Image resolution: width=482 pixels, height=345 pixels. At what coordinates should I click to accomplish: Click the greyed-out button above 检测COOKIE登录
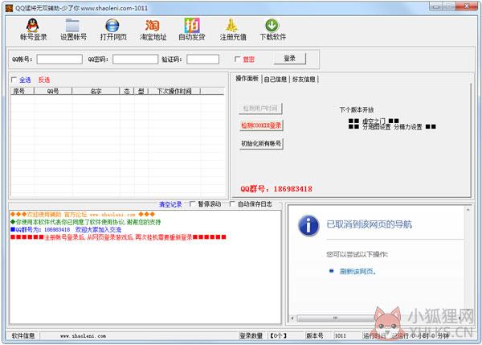pos(260,109)
